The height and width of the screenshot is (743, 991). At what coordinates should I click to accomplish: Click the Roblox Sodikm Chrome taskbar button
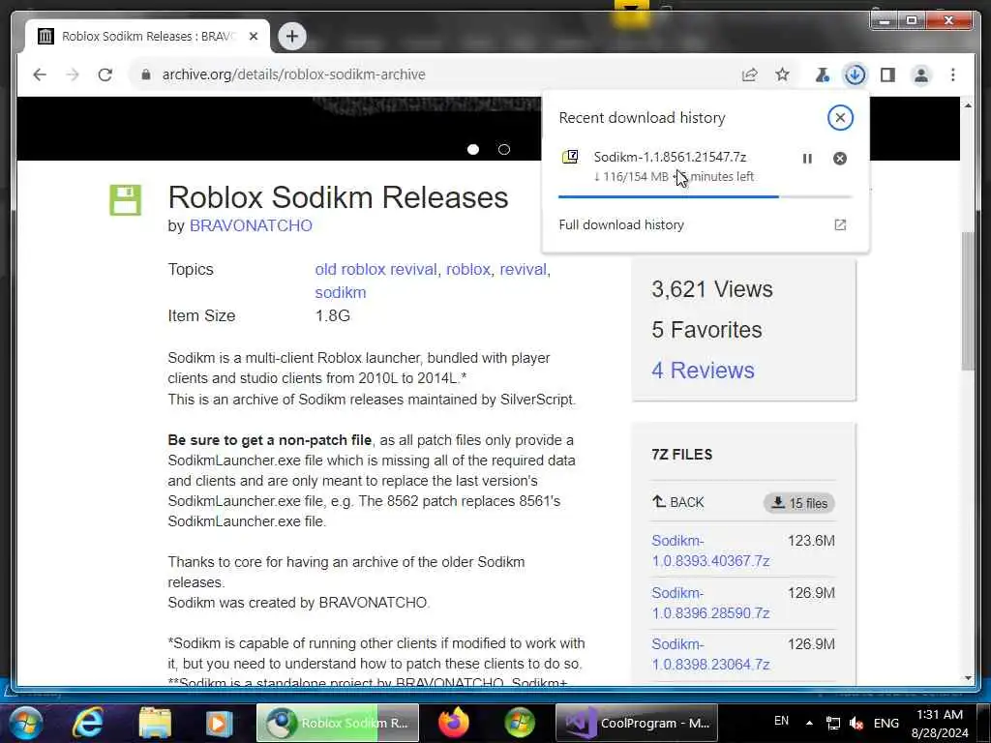338,723
